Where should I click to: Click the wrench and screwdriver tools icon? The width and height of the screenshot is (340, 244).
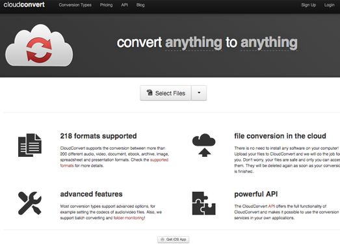(x=30, y=203)
